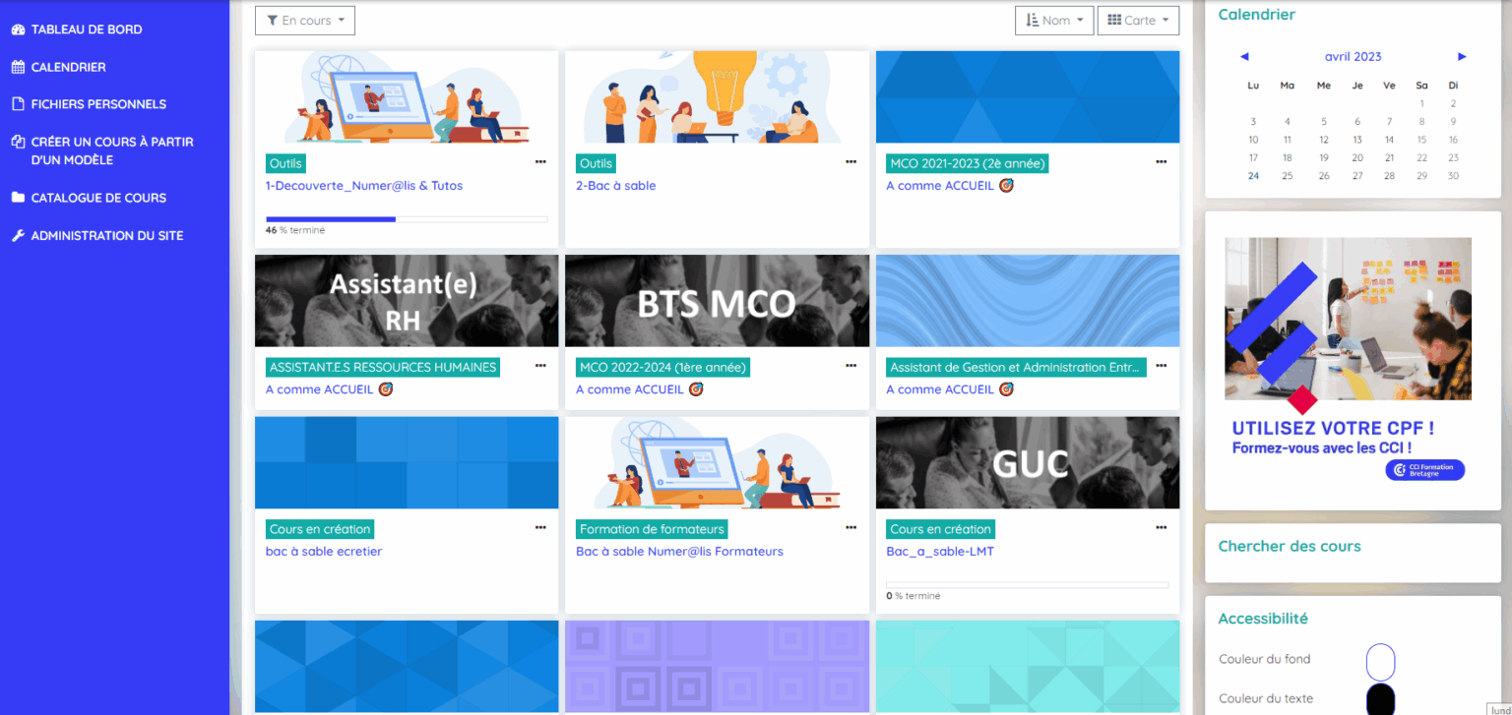Image resolution: width=1512 pixels, height=715 pixels.
Task: Click the grid icon in the Carte button
Action: 1116,19
